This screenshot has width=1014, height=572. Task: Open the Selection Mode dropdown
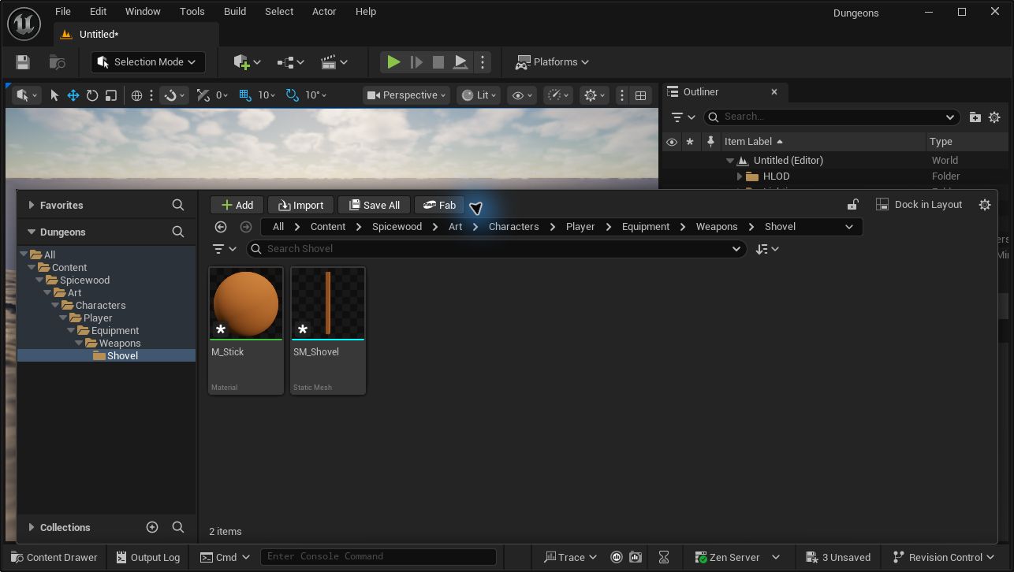pos(147,62)
